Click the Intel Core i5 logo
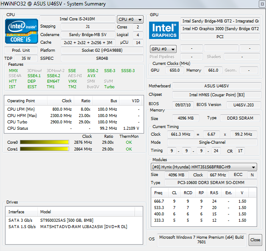266x251 pixels. click(x=22, y=31)
